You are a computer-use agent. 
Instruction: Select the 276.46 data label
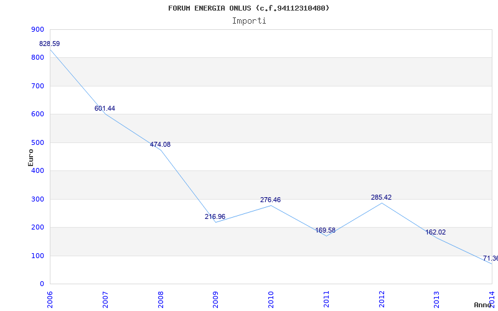coord(270,200)
